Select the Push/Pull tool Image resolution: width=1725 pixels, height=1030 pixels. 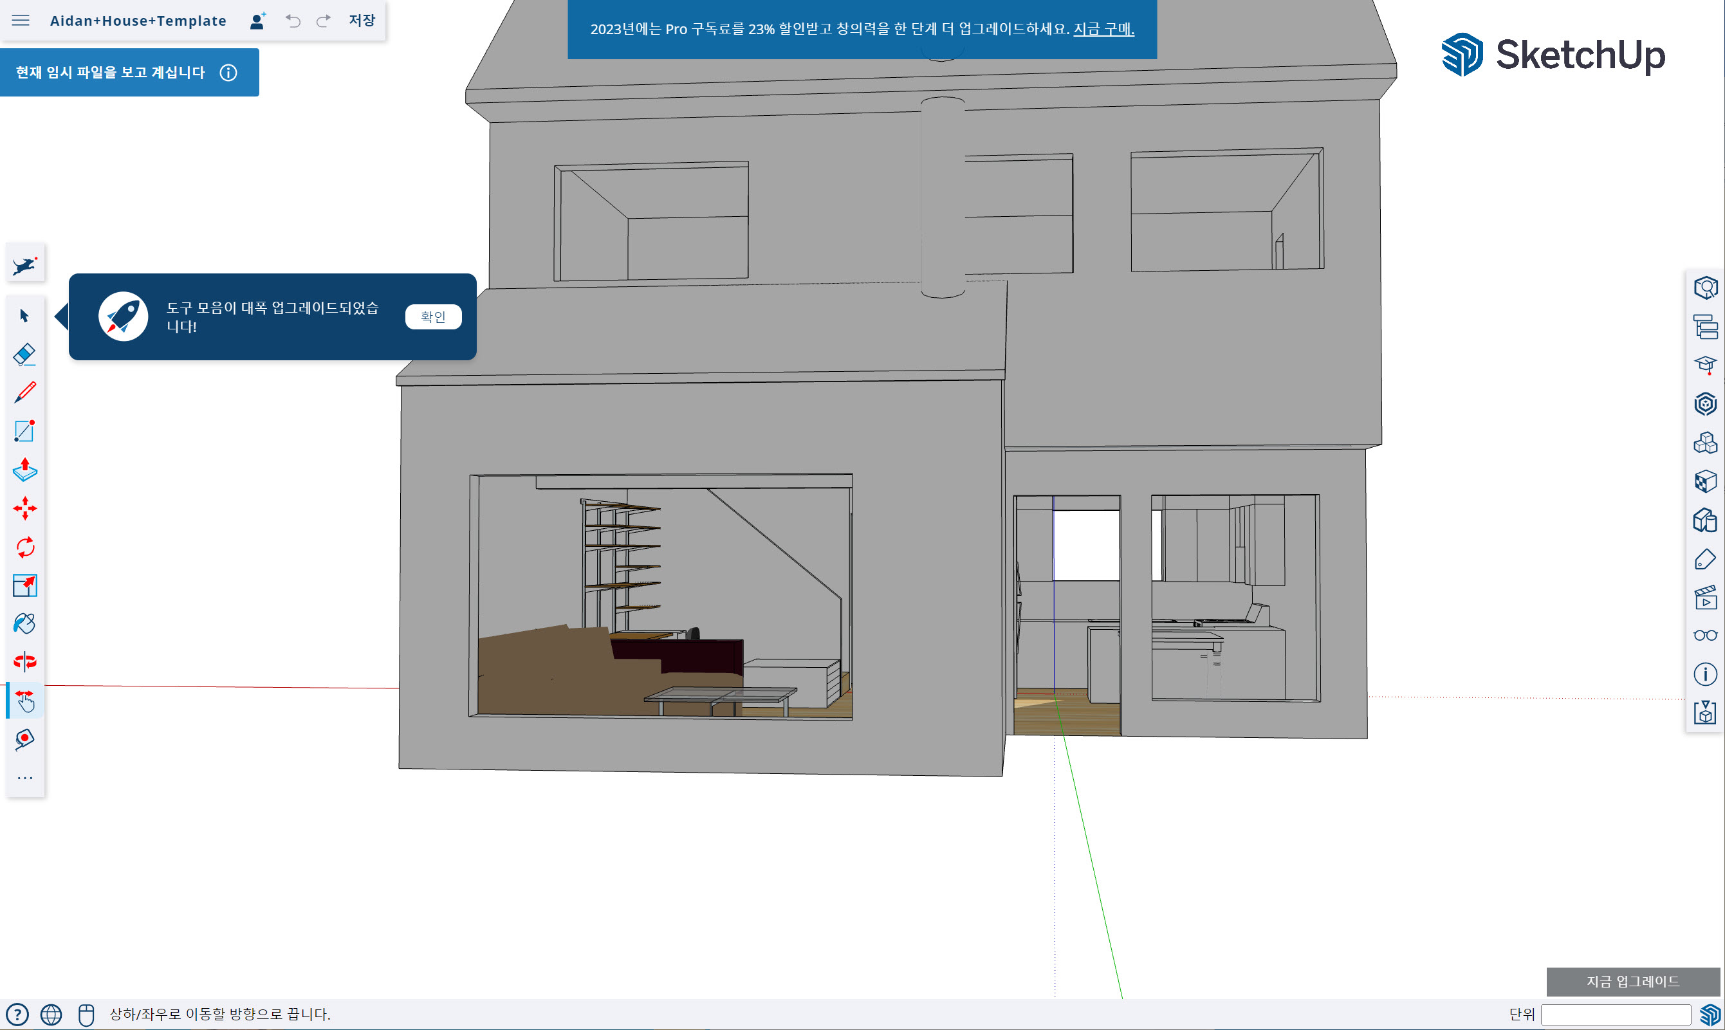24,470
